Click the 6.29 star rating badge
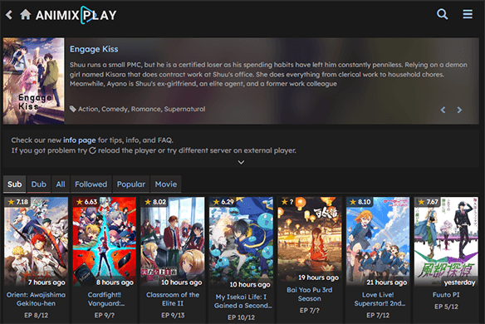This screenshot has width=485, height=324. click(223, 202)
